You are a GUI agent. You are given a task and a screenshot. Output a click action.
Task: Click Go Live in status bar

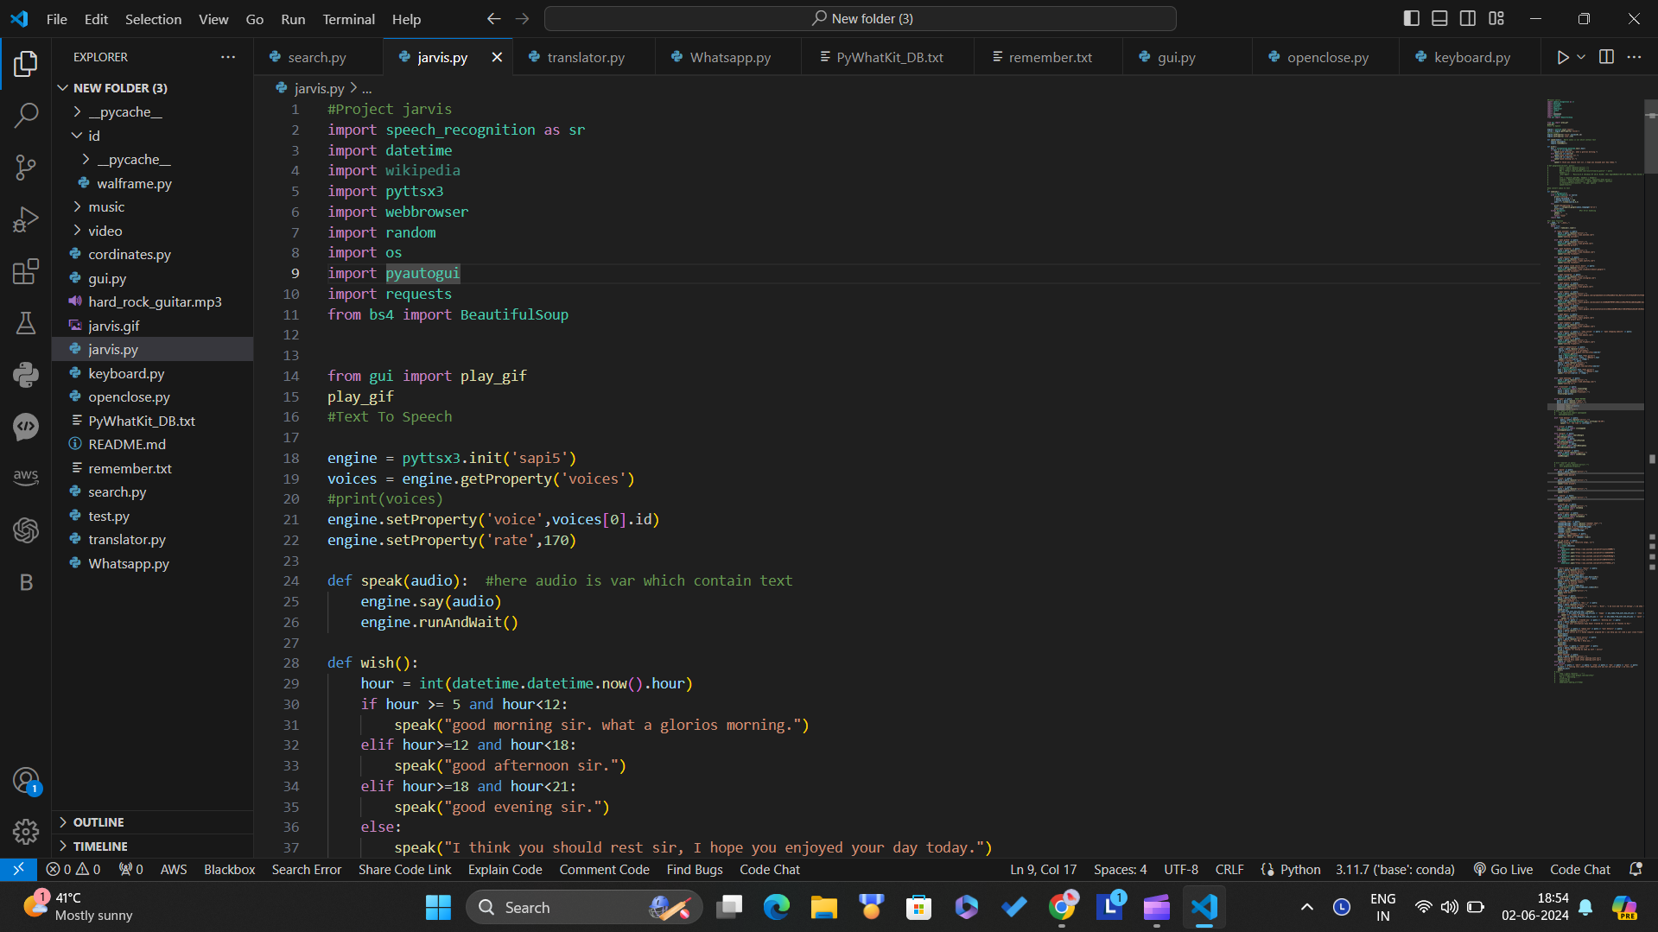coord(1503,870)
